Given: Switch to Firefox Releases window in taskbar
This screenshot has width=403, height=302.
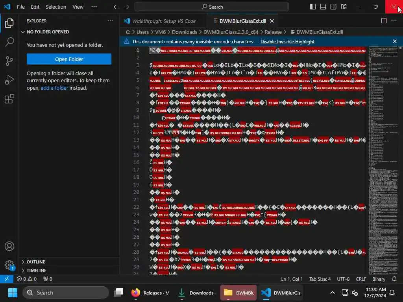Looking at the screenshot, I should click(151, 293).
